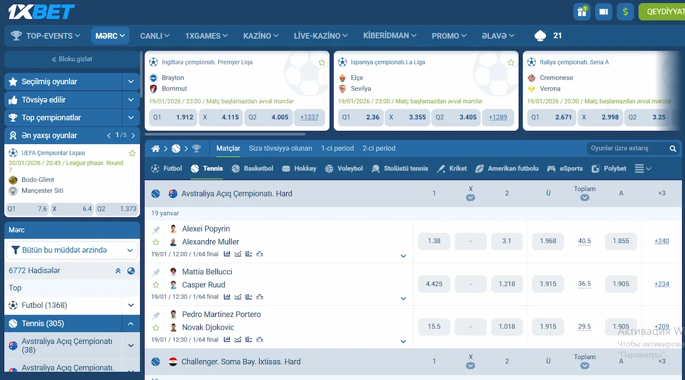
Task: Open the gift bonus icon in top bar
Action: (581, 11)
